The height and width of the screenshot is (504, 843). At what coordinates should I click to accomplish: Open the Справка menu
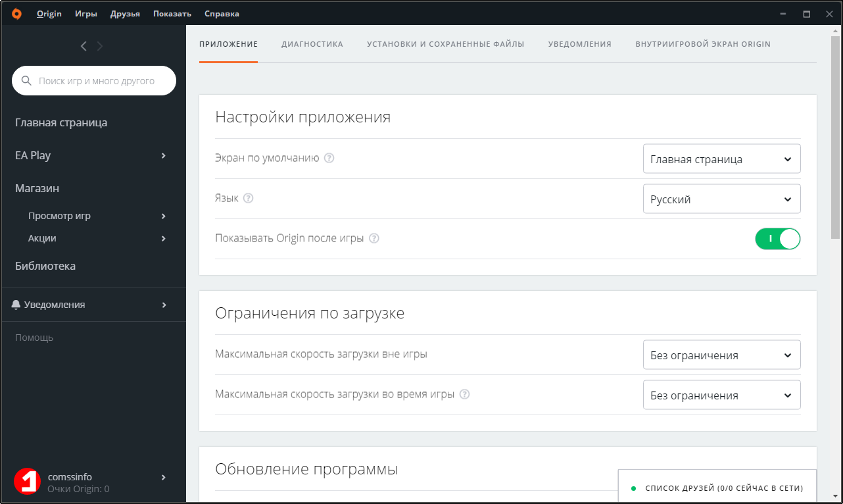coord(222,14)
